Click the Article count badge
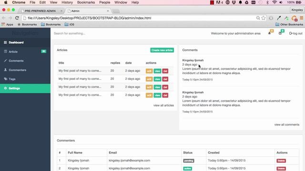 [x=44, y=51]
